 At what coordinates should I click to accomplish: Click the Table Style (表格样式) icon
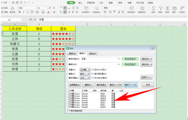(x=142, y=8)
